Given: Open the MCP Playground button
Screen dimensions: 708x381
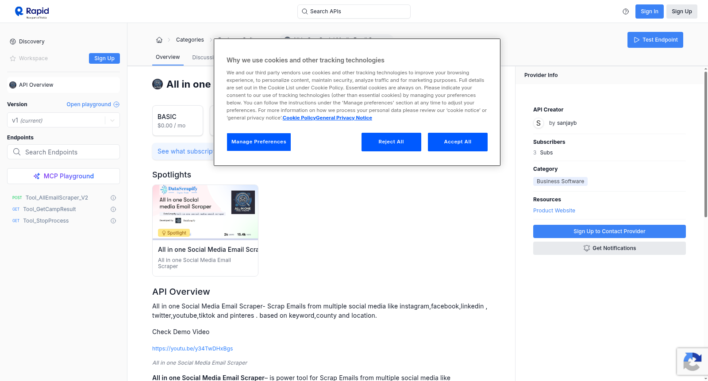Looking at the screenshot, I should pyautogui.click(x=63, y=176).
